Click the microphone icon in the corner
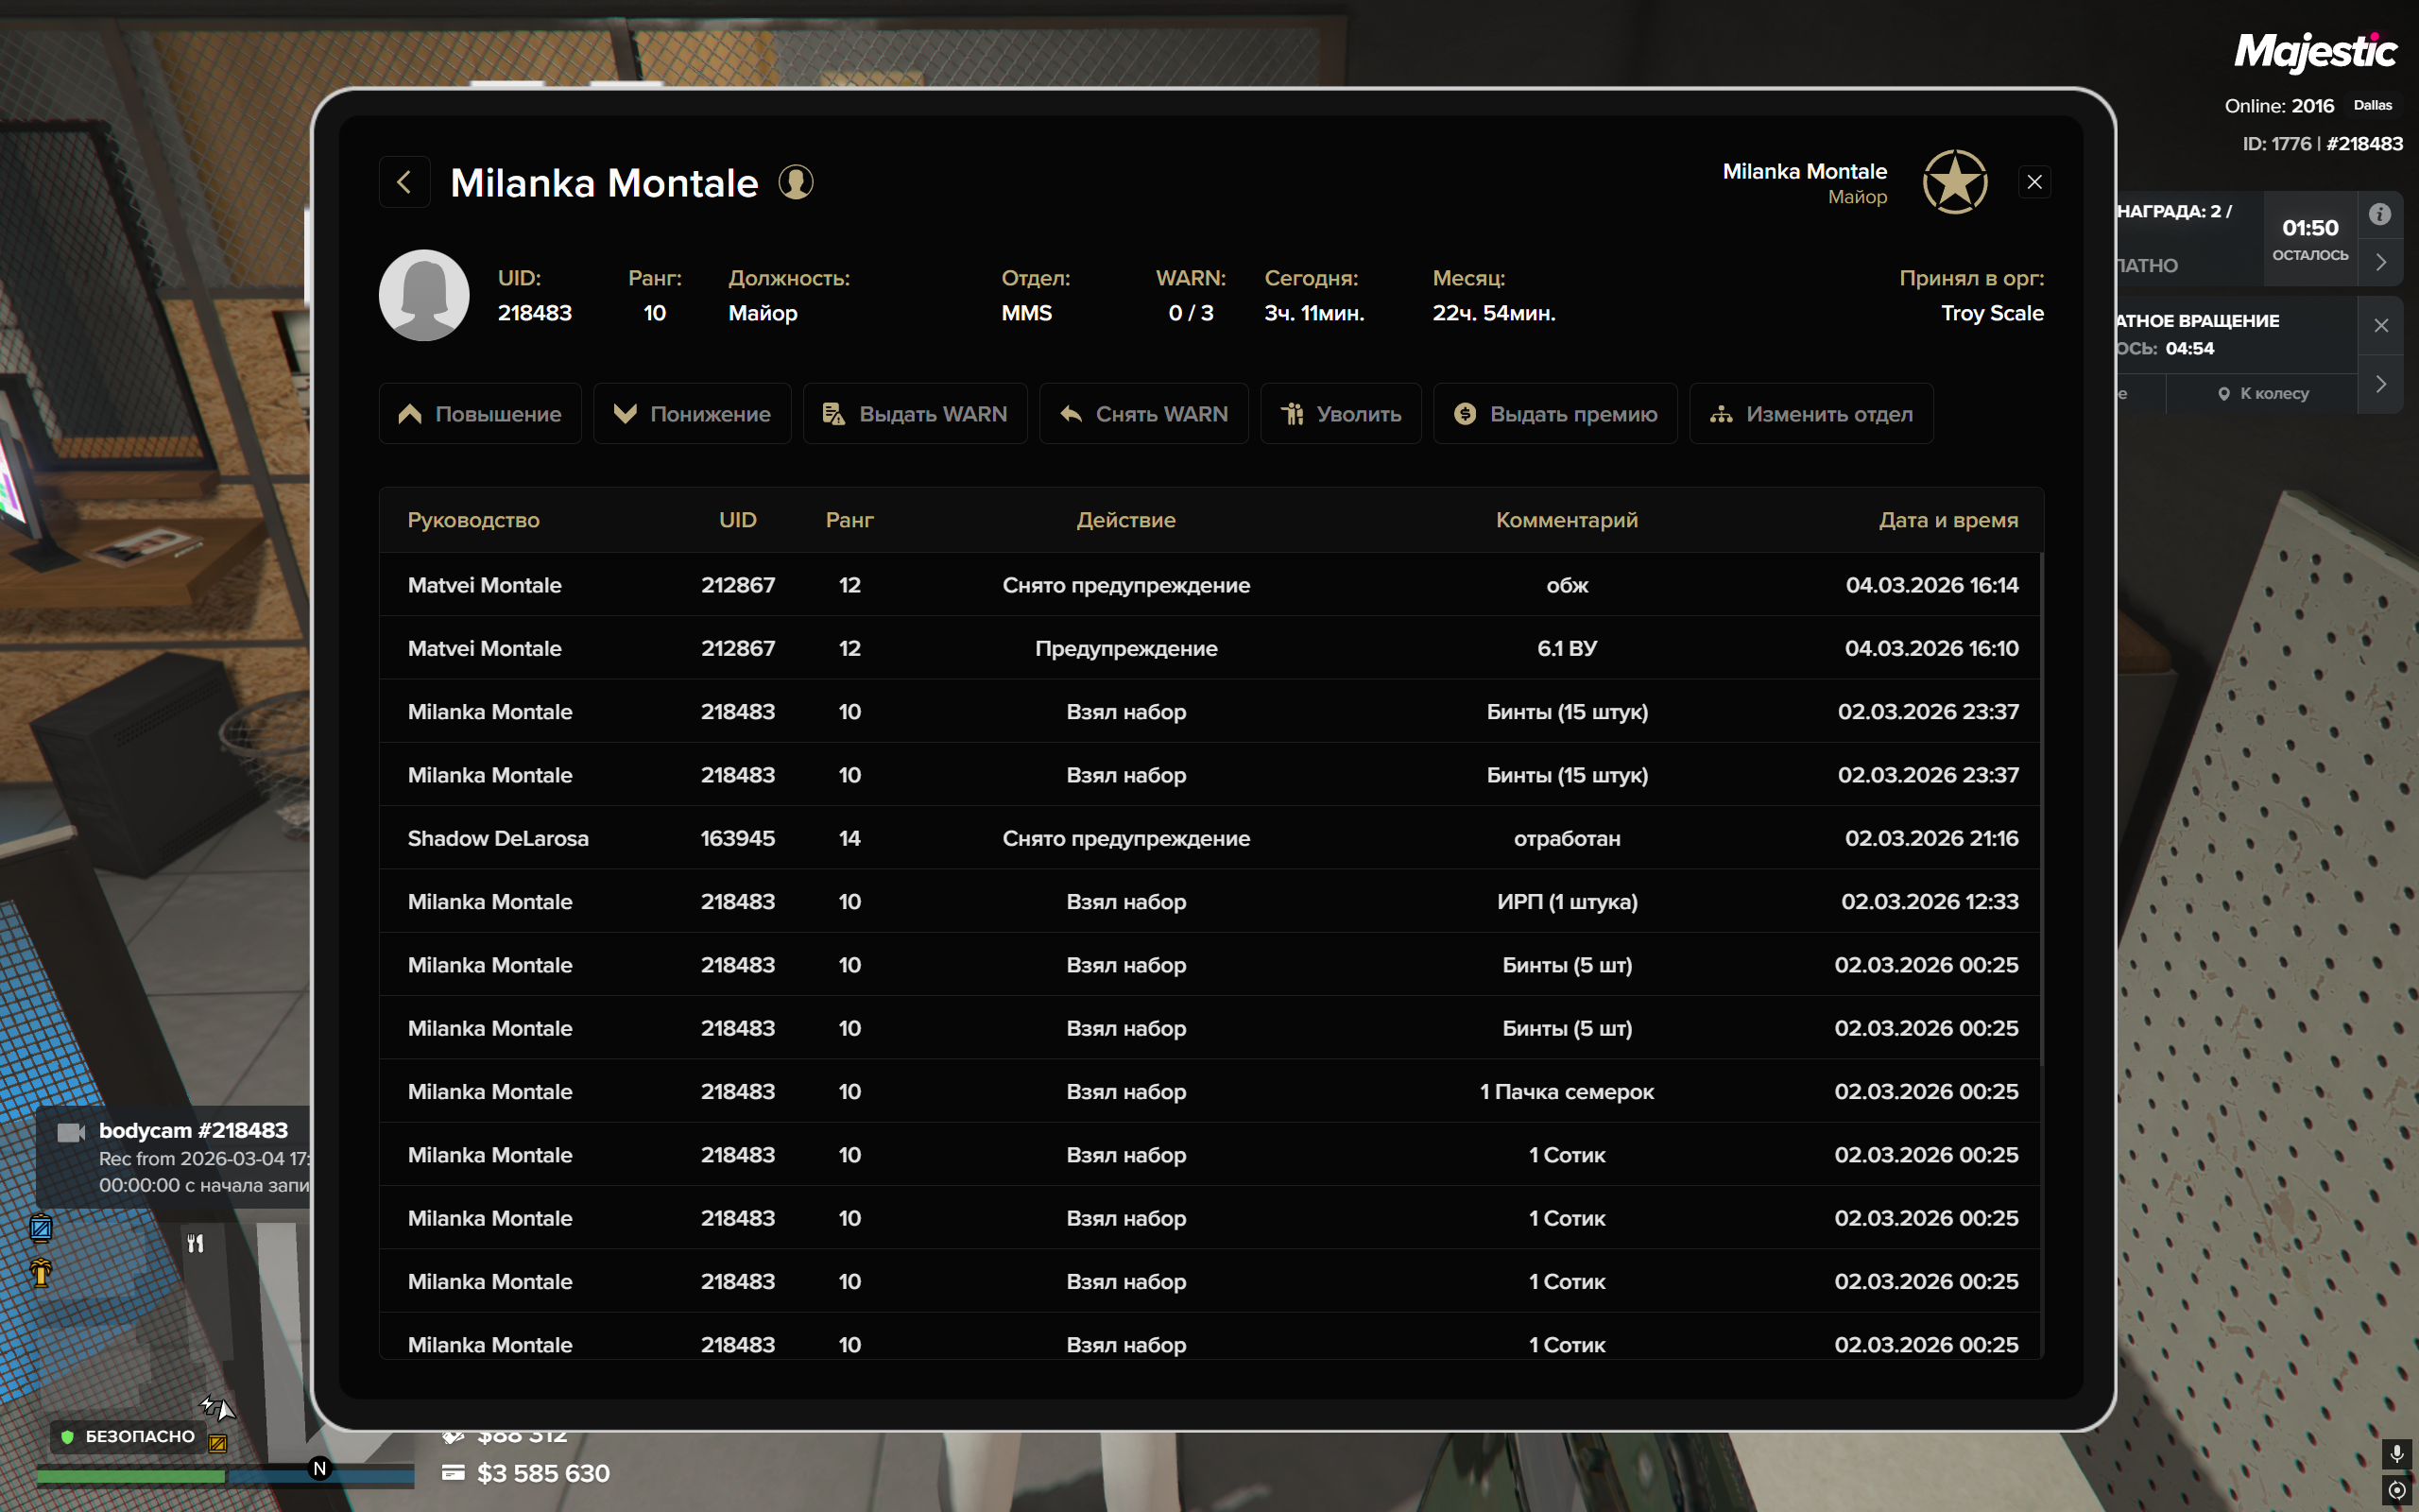2419x1512 pixels. point(2396,1453)
